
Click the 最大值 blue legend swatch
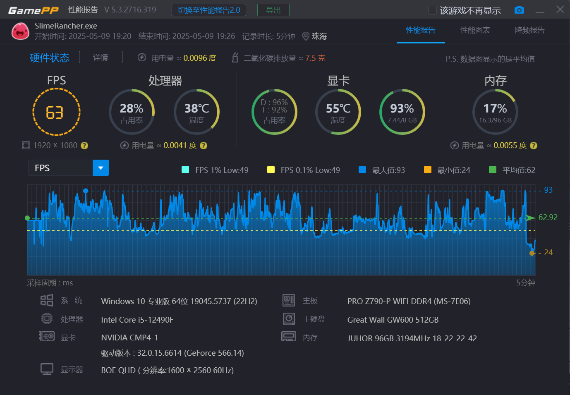(x=362, y=170)
